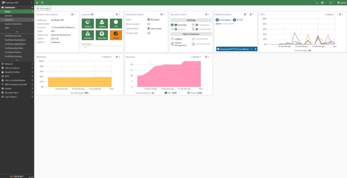
Task: Click Central Management fabric connector
Action: pos(179,44)
